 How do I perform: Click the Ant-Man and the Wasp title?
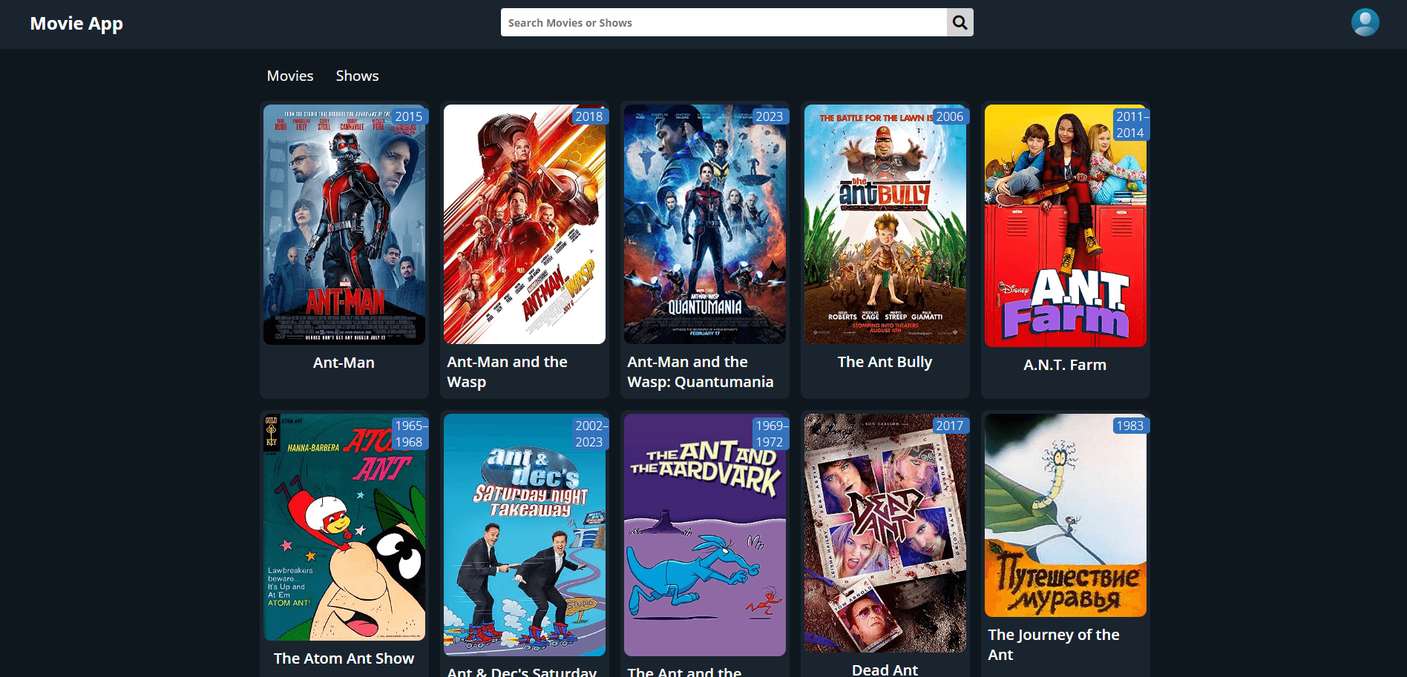coord(508,371)
